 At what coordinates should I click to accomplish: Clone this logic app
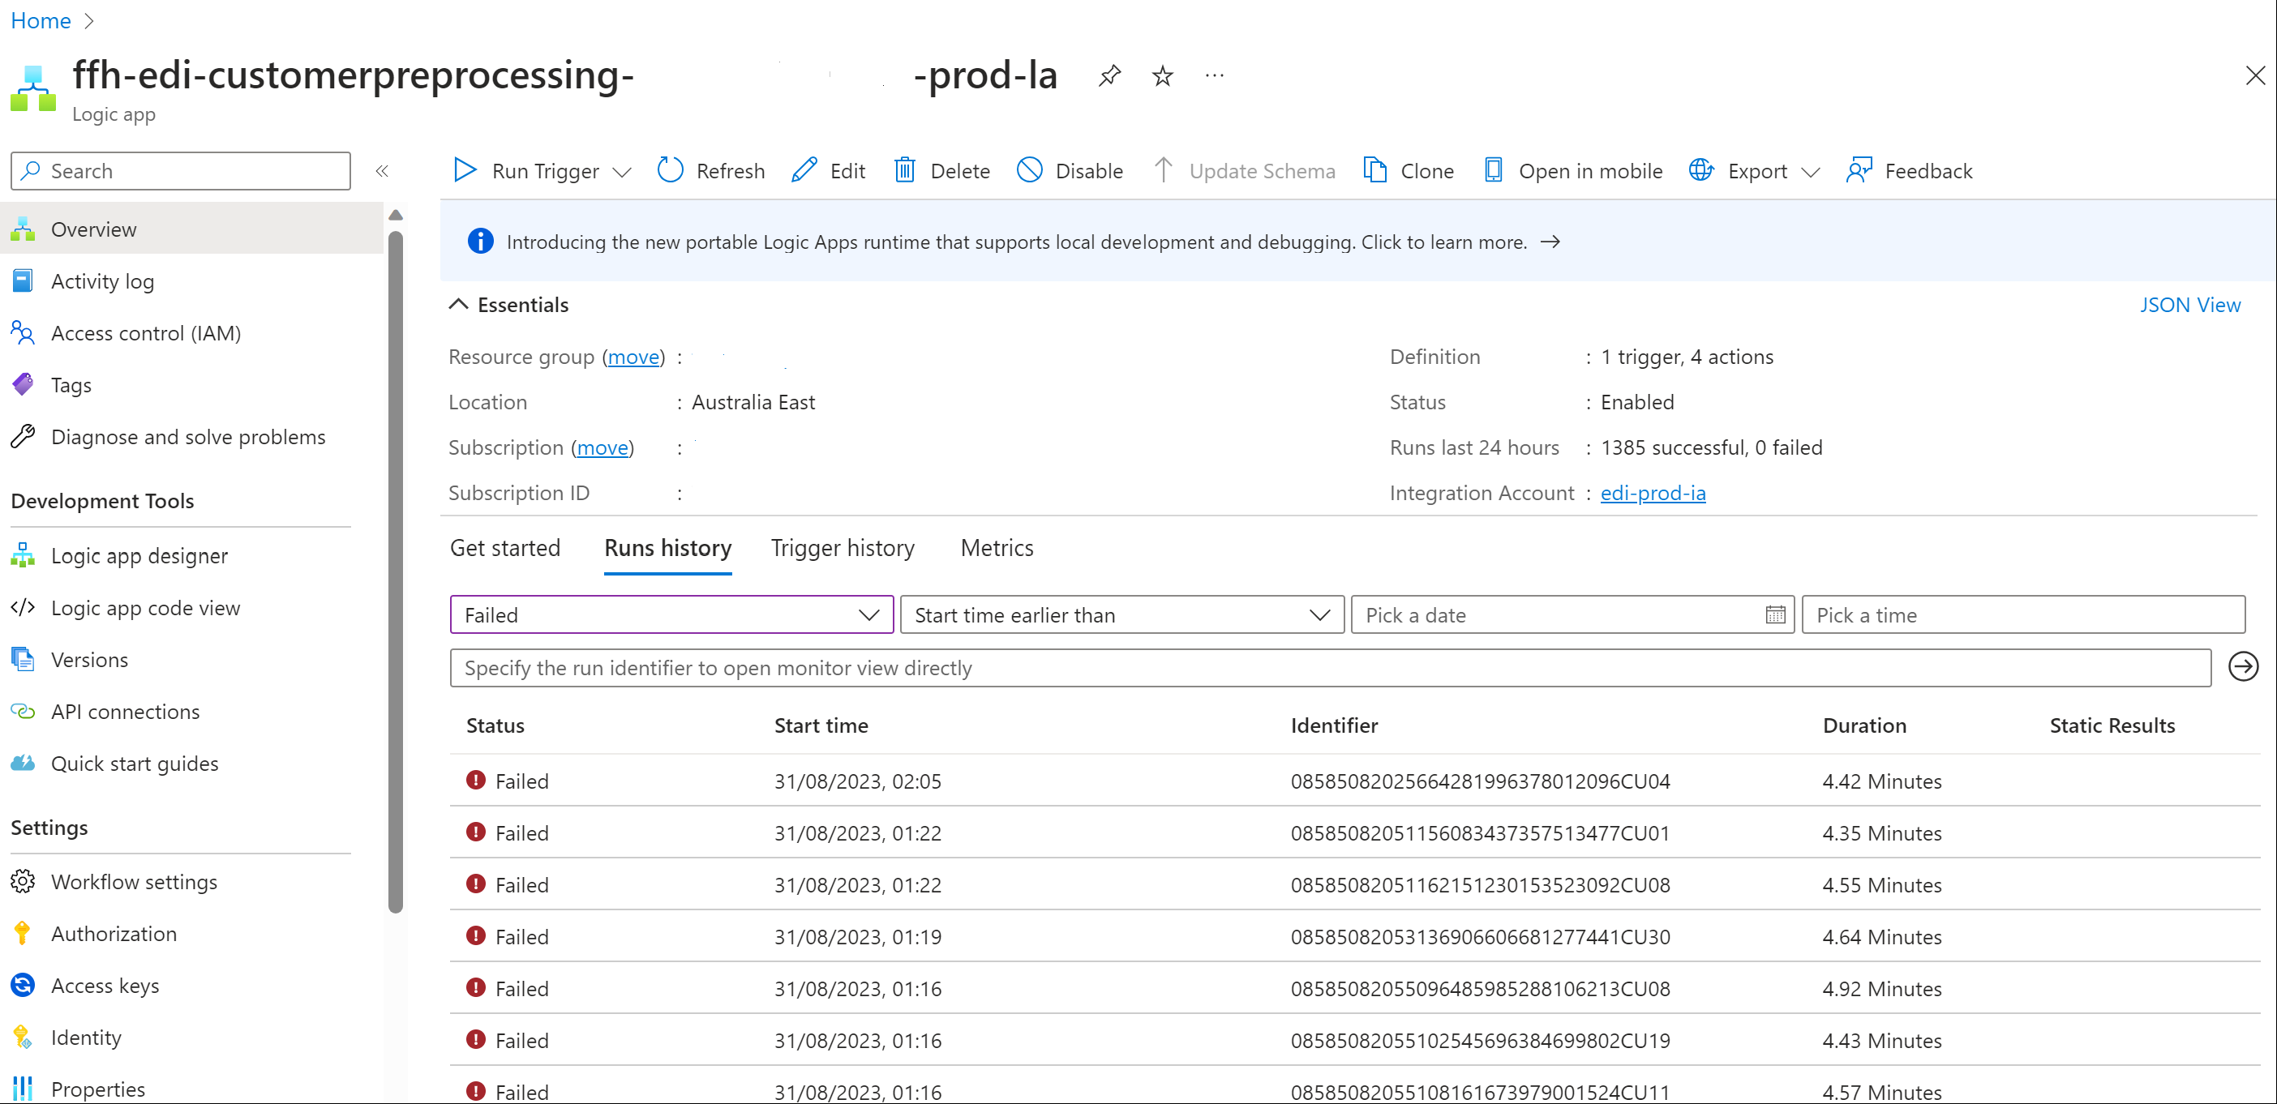point(1409,170)
